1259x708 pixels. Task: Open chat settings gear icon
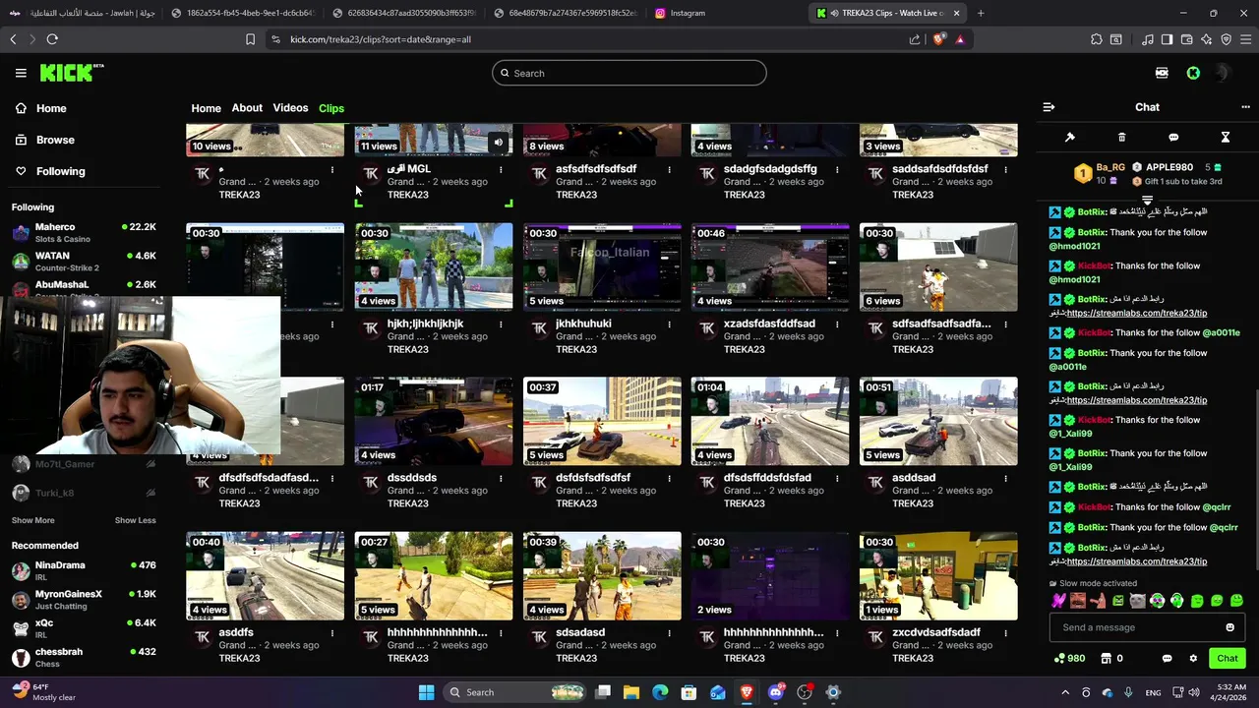tap(1193, 659)
